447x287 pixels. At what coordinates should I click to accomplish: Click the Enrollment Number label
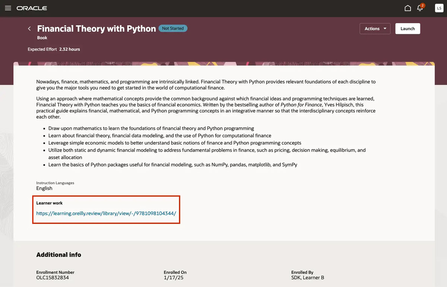pyautogui.click(x=55, y=272)
